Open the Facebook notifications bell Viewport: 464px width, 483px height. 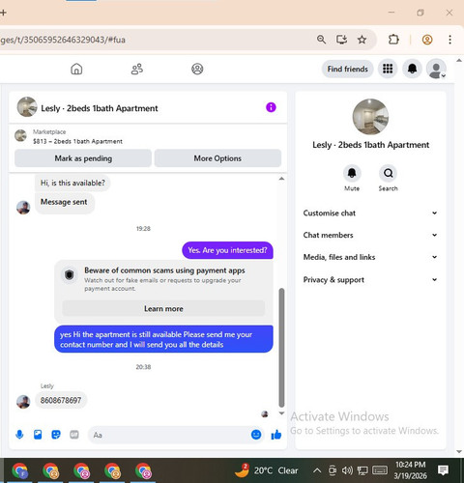tap(412, 69)
